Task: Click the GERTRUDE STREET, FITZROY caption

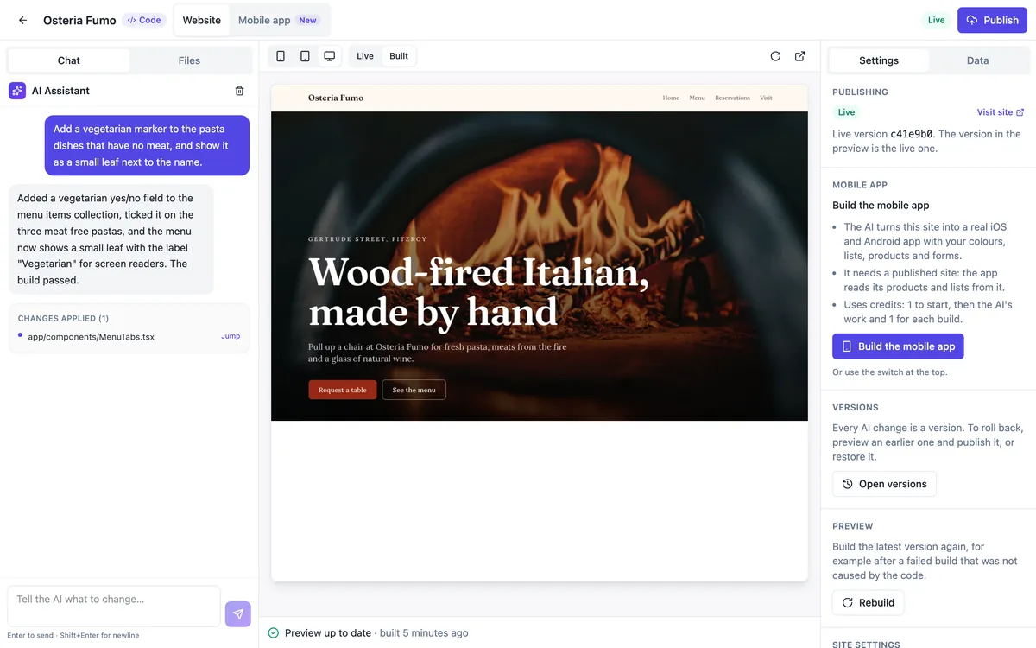Action: tap(368, 239)
